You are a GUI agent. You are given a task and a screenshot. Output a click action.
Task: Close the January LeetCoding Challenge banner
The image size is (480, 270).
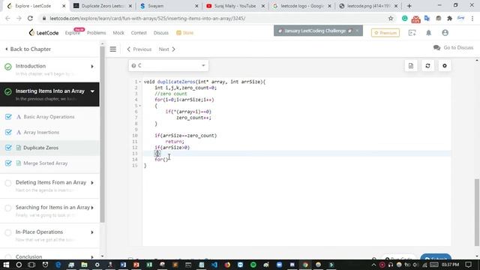(x=357, y=31)
